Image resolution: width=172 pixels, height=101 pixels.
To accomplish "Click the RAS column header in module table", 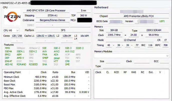I will [134, 72].
